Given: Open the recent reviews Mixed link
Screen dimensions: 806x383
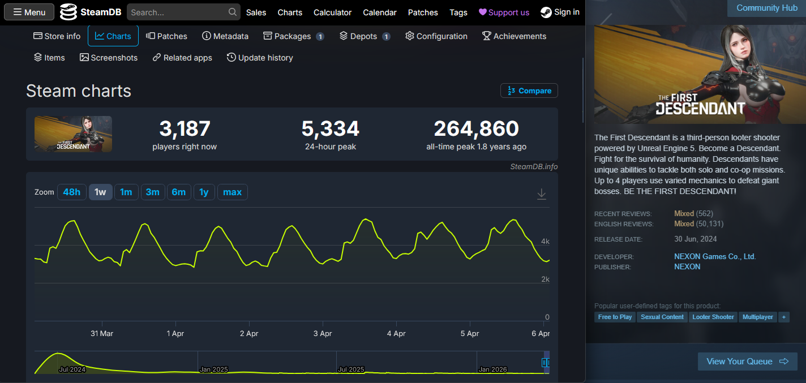Looking at the screenshot, I should click(x=684, y=214).
